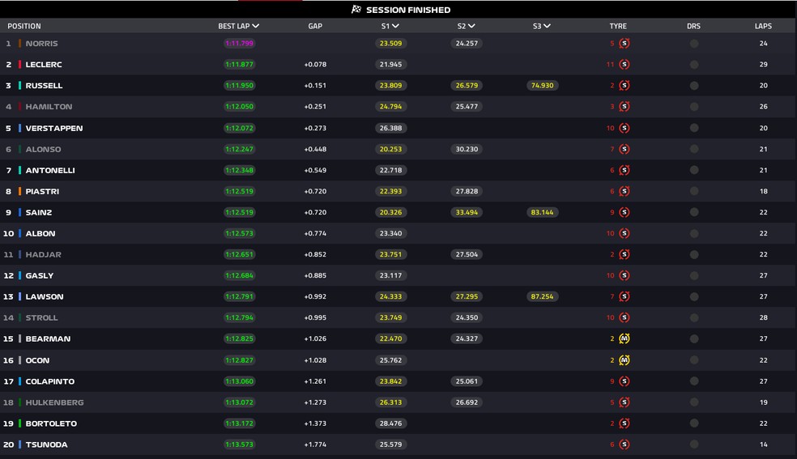Click Russell's soft tyre icon
Viewport: 797px width, 459px height.
pyautogui.click(x=624, y=85)
